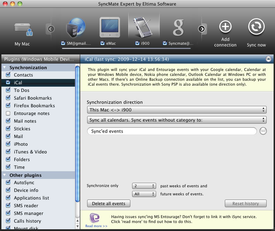Click the Delete all events button
Image resolution: width=275 pixels, height=231 pixels.
[109, 204]
